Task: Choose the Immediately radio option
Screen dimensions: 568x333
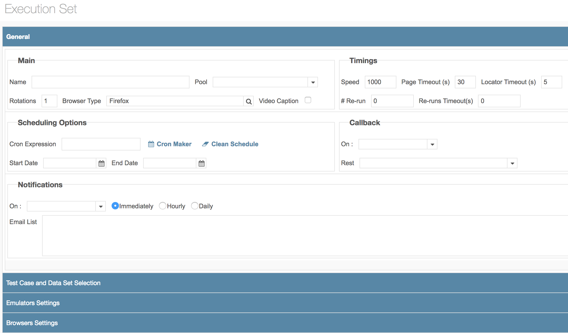Action: tap(115, 206)
